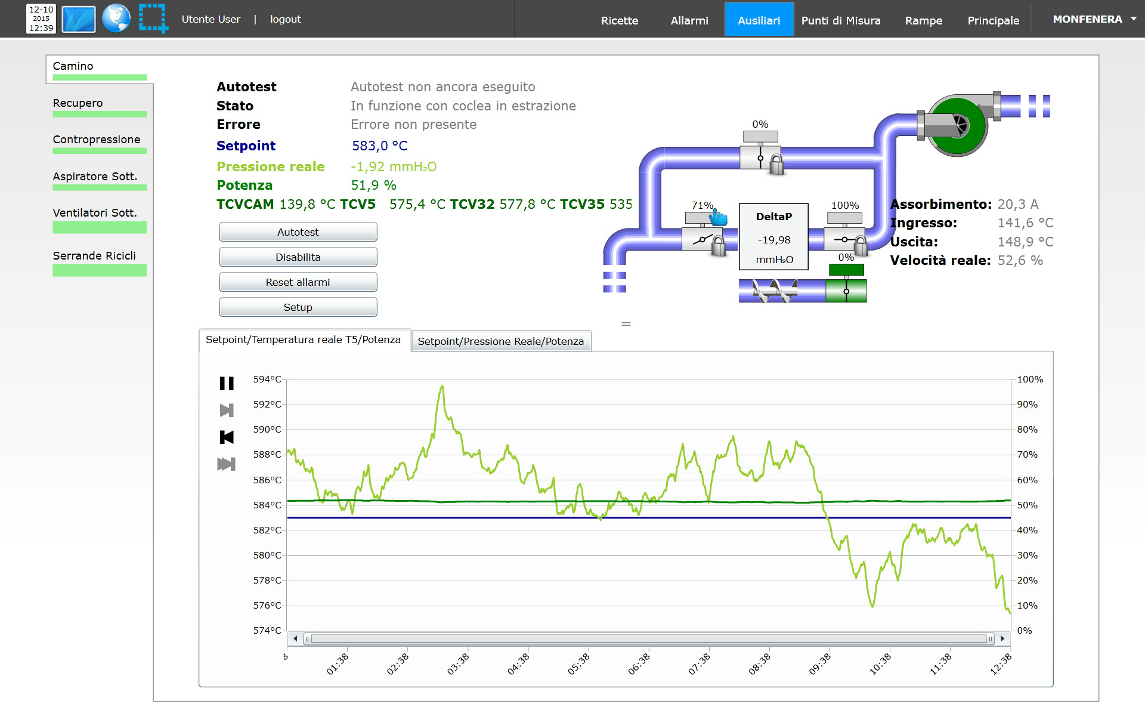
Task: Jump the chart back to start
Action: pos(227,437)
